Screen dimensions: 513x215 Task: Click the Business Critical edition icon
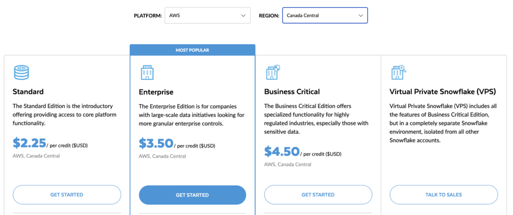tap(273, 72)
